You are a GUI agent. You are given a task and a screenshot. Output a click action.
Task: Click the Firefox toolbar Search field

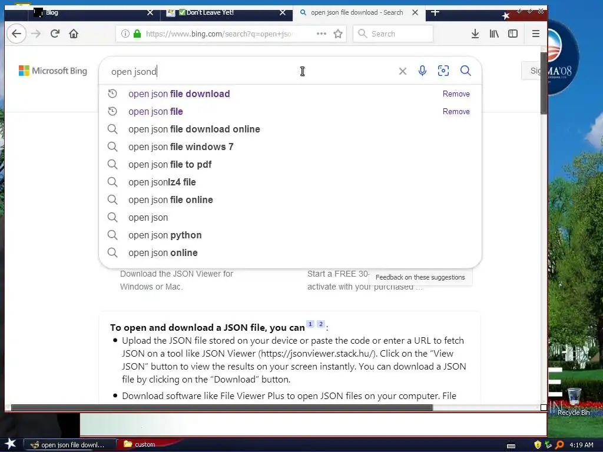[x=393, y=34]
